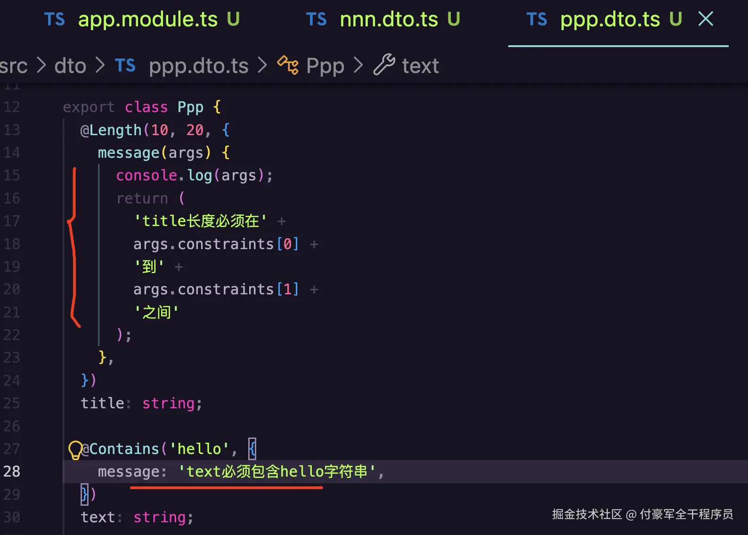Click the @Length decorator text
The width and height of the screenshot is (748, 535).
[x=111, y=130]
